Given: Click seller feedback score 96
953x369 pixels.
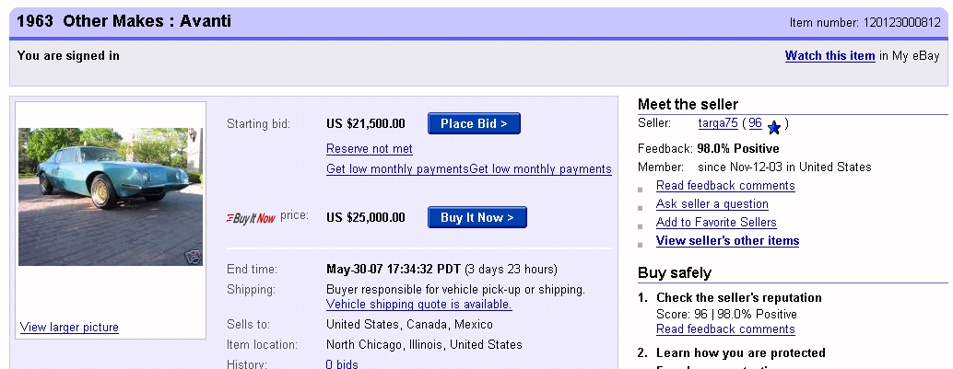Looking at the screenshot, I should [755, 123].
